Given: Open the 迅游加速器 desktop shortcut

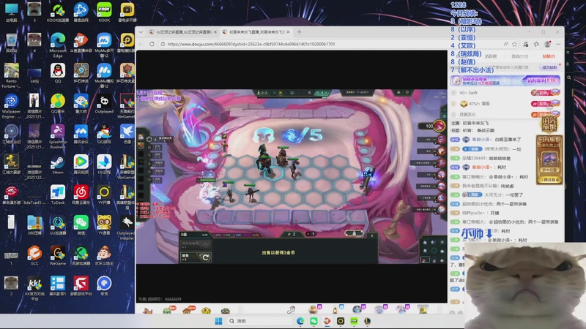Looking at the screenshot, I should point(81,255).
